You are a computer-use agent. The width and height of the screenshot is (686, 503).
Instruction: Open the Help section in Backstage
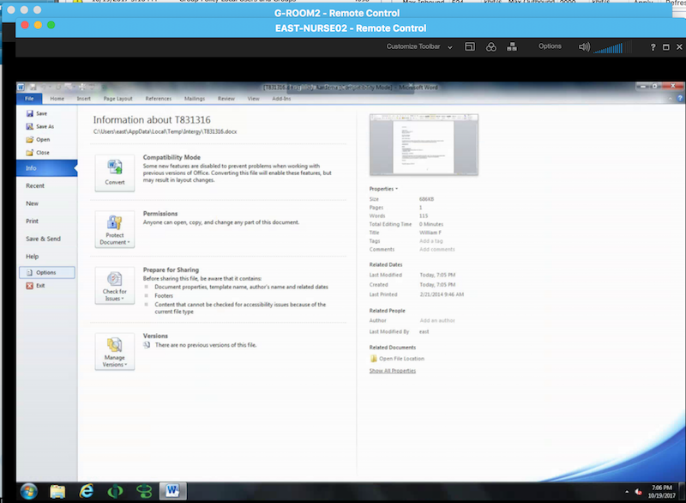(x=33, y=257)
